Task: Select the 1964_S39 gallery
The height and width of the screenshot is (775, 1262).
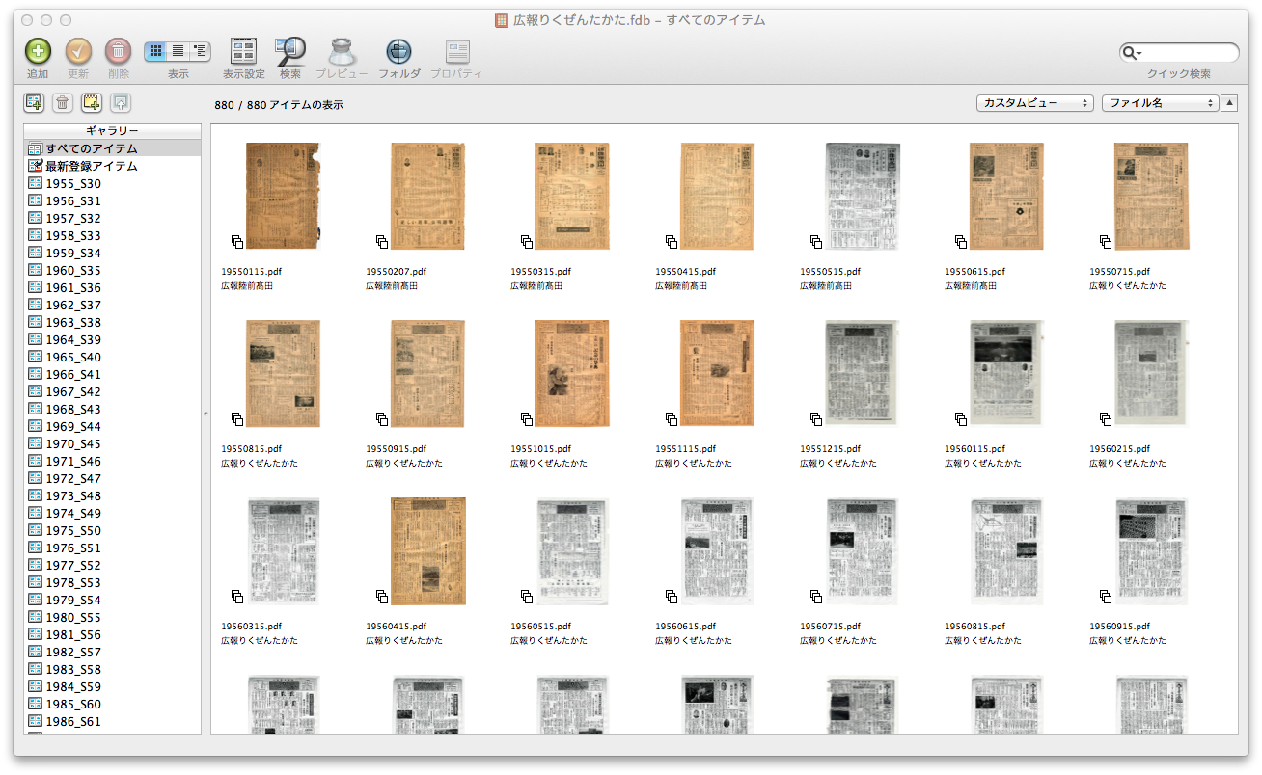Action: pos(113,339)
